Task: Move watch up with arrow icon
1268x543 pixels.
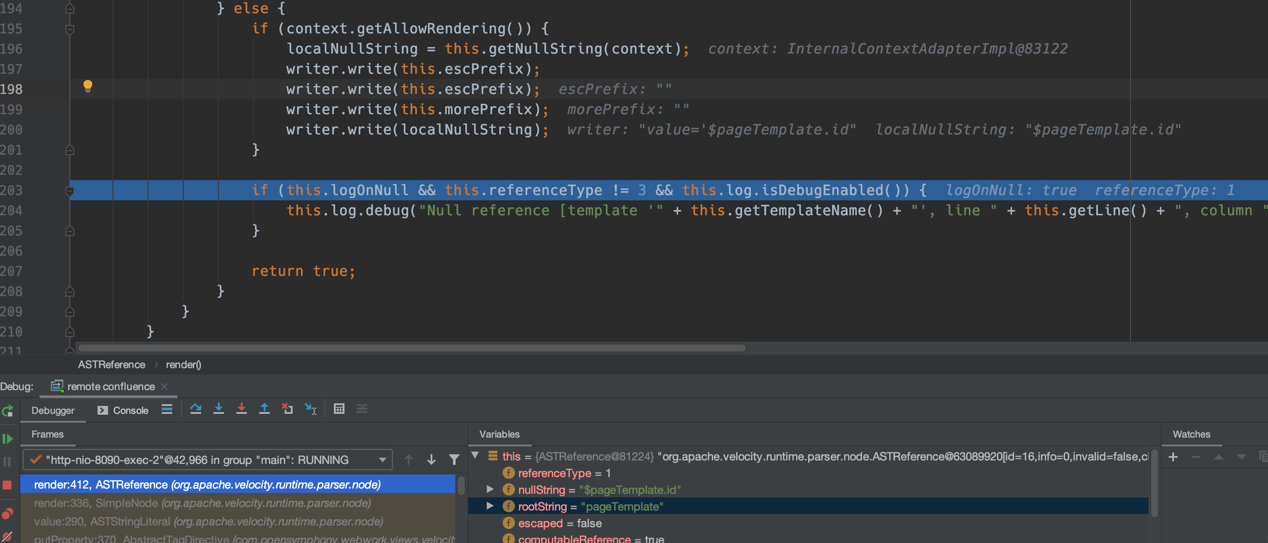Action: 1219,457
